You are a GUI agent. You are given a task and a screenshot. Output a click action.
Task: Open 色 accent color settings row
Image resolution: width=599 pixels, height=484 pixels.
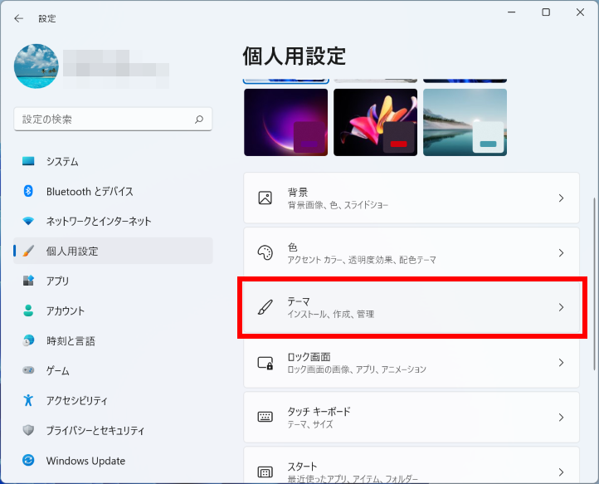pos(412,252)
